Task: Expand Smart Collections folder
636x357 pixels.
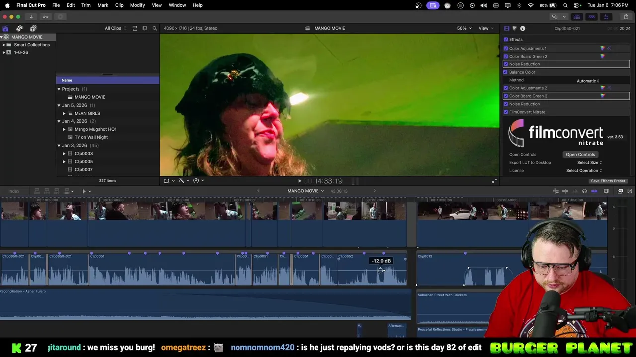Action: (x=4, y=45)
